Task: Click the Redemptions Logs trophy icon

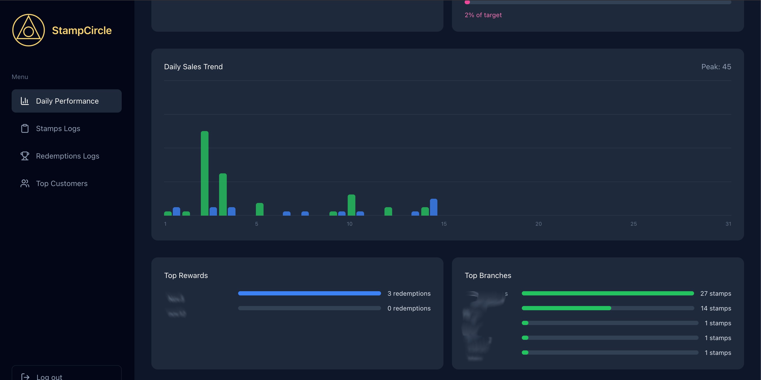Action: 25,156
